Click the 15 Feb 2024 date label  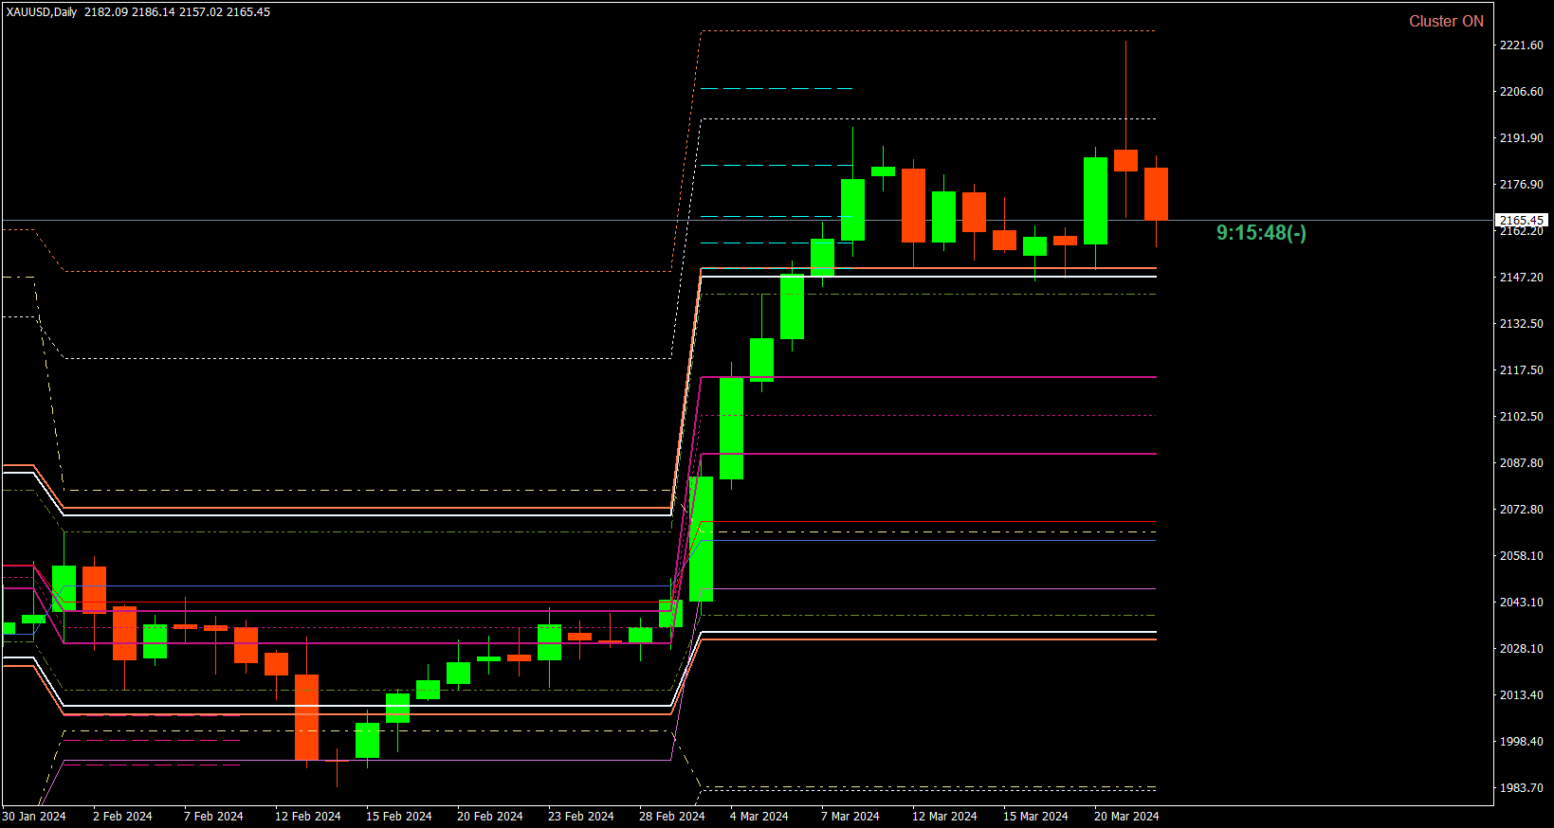coord(399,817)
